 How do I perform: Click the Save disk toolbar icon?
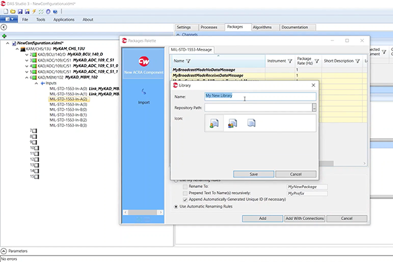pyautogui.click(x=20, y=11)
